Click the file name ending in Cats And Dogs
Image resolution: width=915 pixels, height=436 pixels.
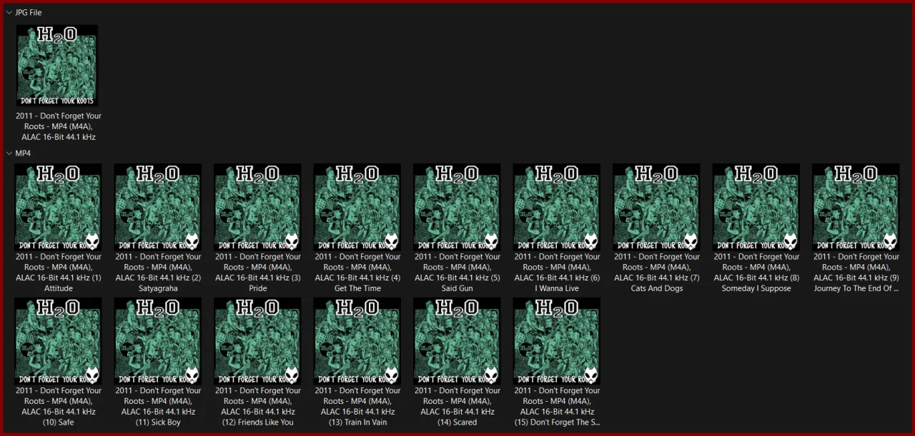pyautogui.click(x=656, y=273)
